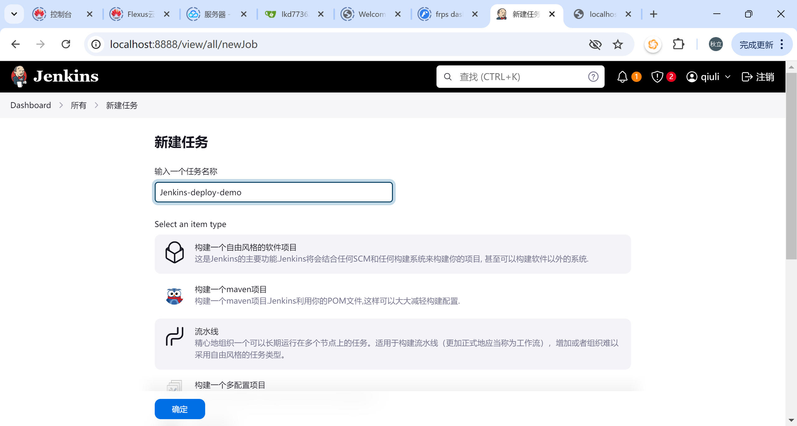Viewport: 797px width, 426px height.
Task: Click the Chrome extensions puzzle icon
Action: pyautogui.click(x=678, y=44)
